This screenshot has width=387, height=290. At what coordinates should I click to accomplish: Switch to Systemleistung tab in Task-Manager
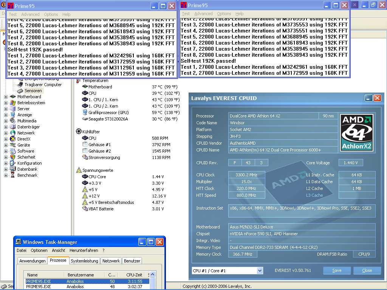pyautogui.click(x=84, y=261)
